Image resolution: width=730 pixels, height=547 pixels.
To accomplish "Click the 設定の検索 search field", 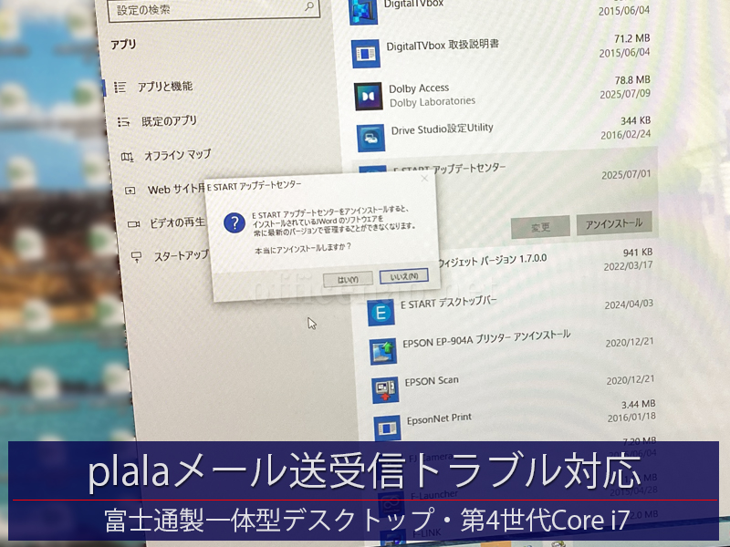I will tap(214, 9).
